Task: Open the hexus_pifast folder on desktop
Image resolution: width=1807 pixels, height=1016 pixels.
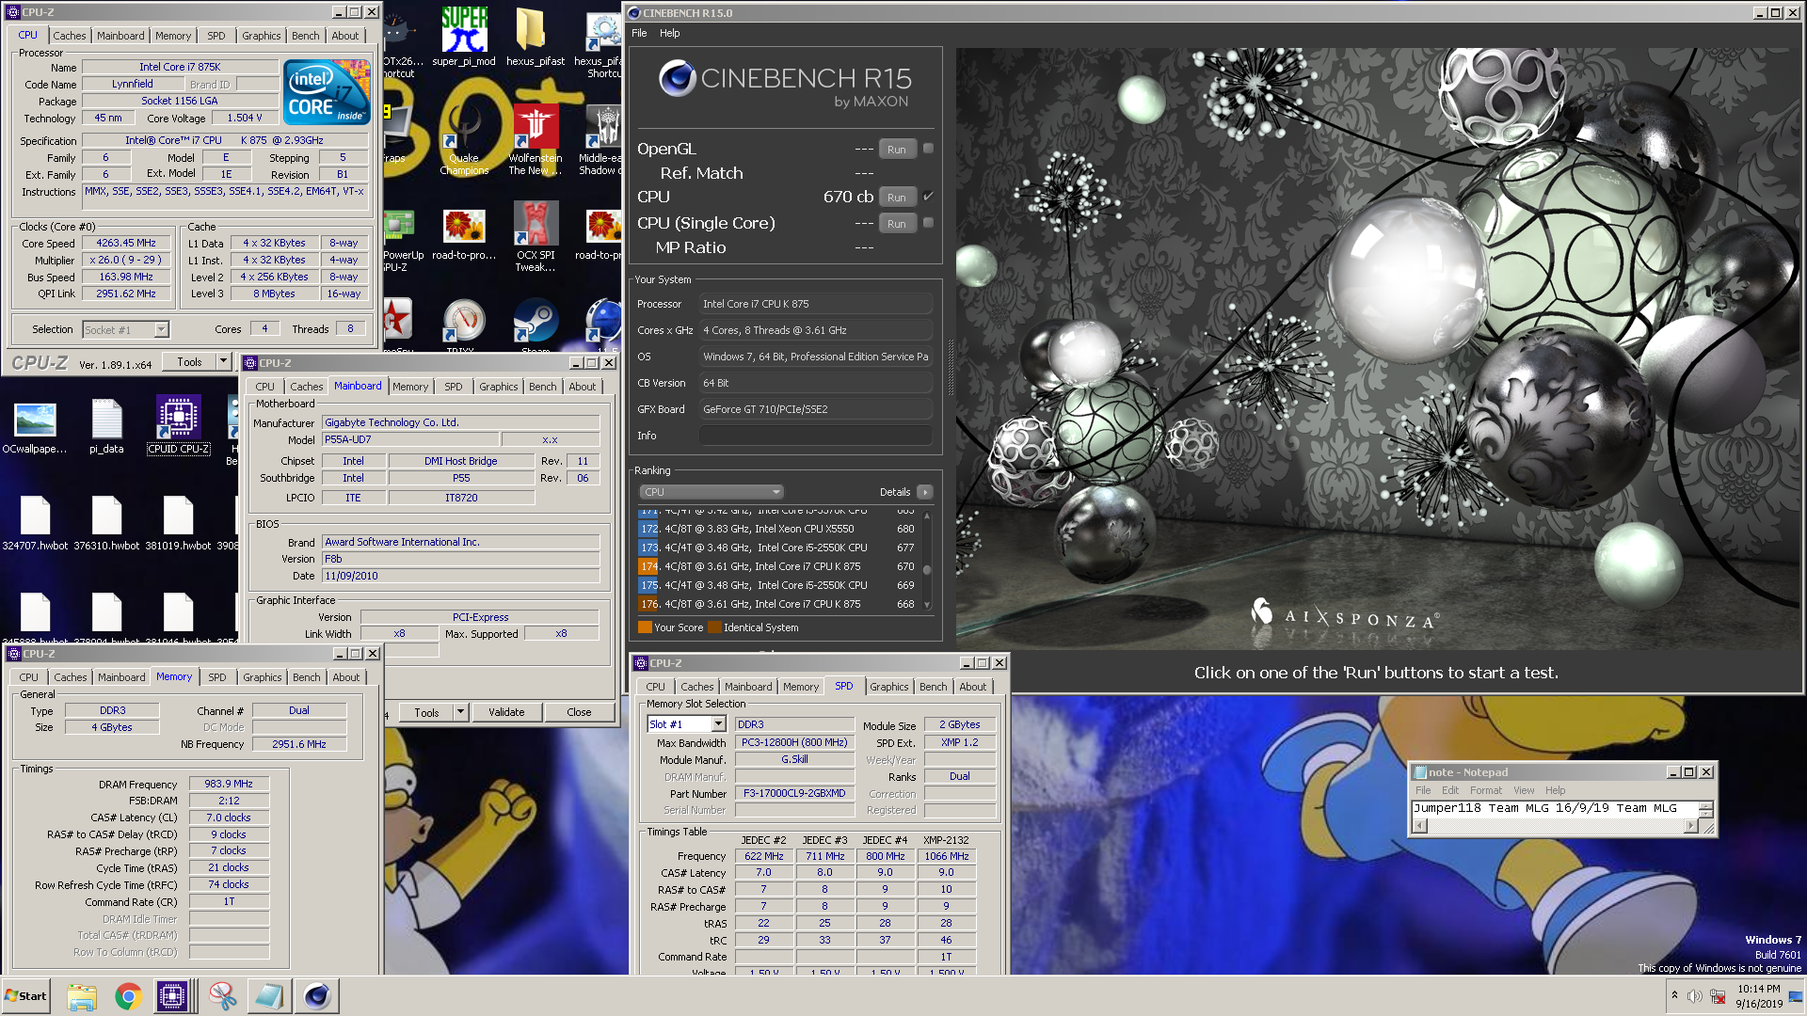Action: 535,36
